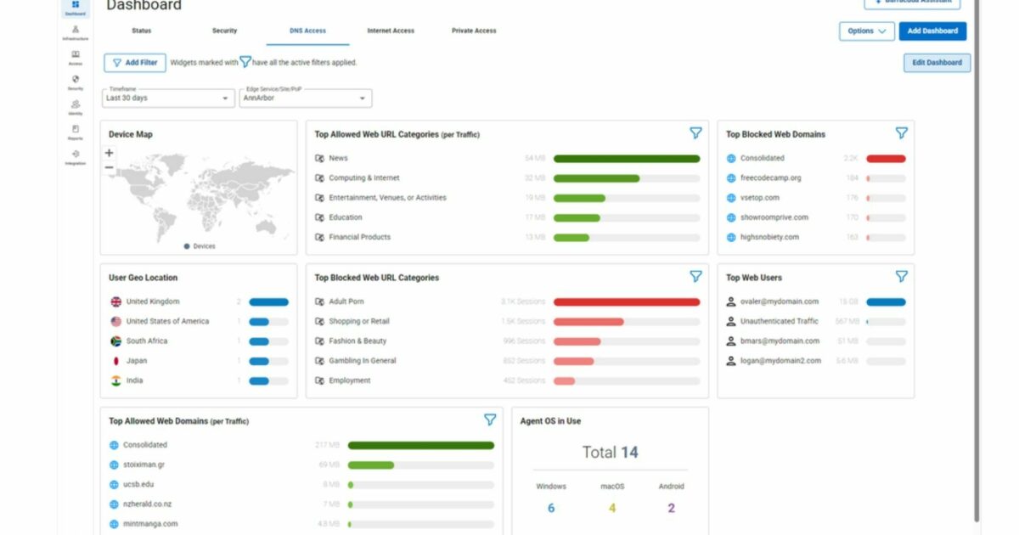Open the Integration sidebar section
This screenshot has height=535, width=1019.
point(76,157)
